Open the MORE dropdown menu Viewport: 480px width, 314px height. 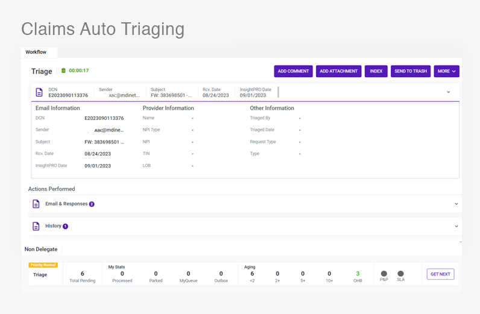tap(446, 71)
